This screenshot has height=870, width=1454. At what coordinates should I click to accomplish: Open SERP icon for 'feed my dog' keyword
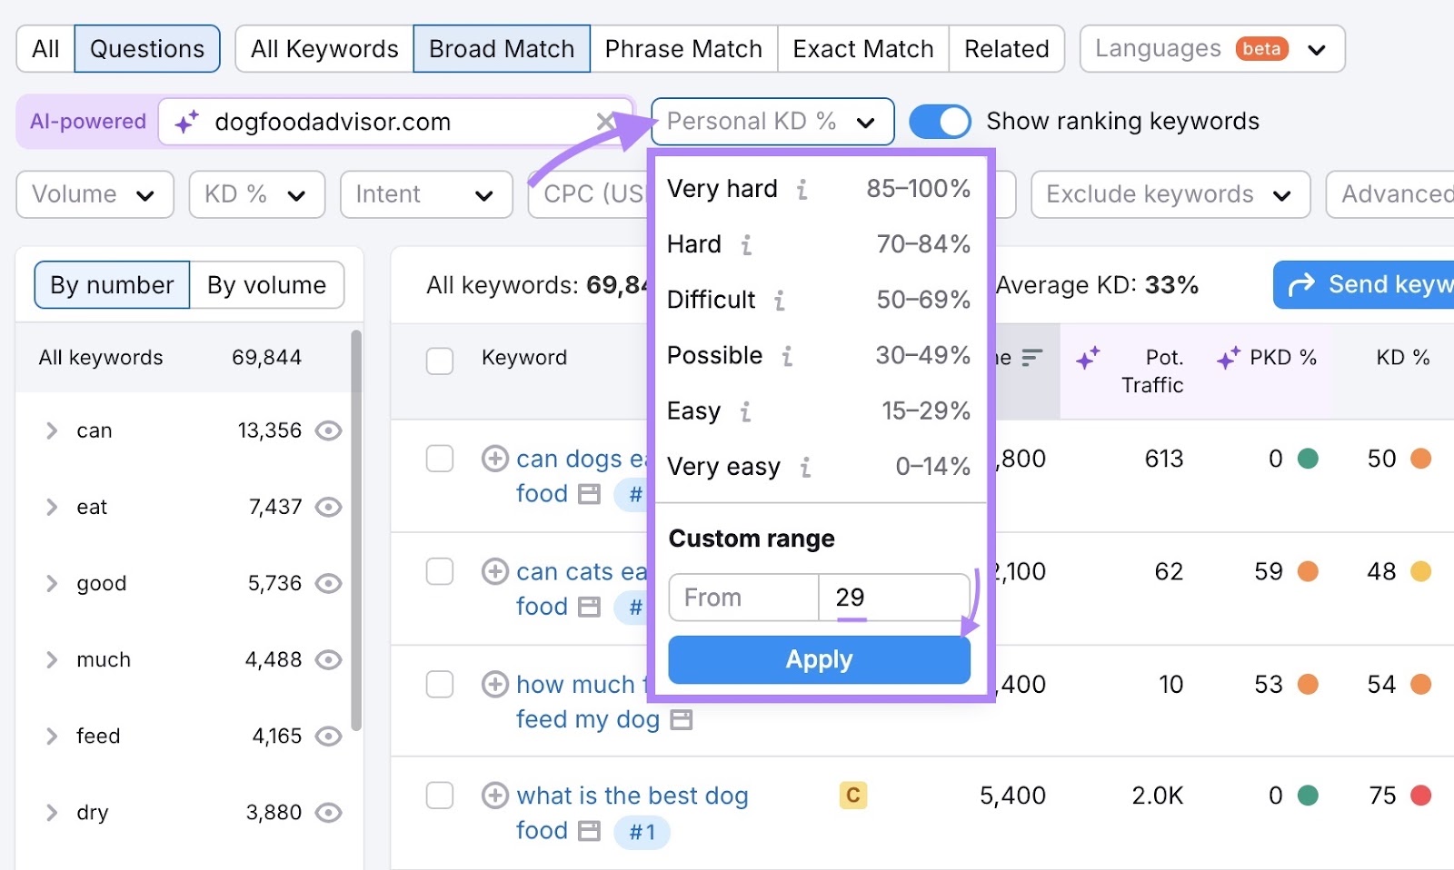(x=682, y=720)
